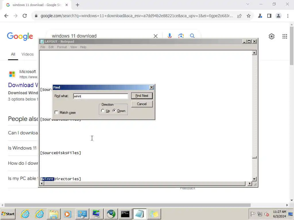The width and height of the screenshot is (294, 220).
Task: Click Notepad's horizontal scroll left arrow
Action: pyautogui.click(x=42, y=184)
